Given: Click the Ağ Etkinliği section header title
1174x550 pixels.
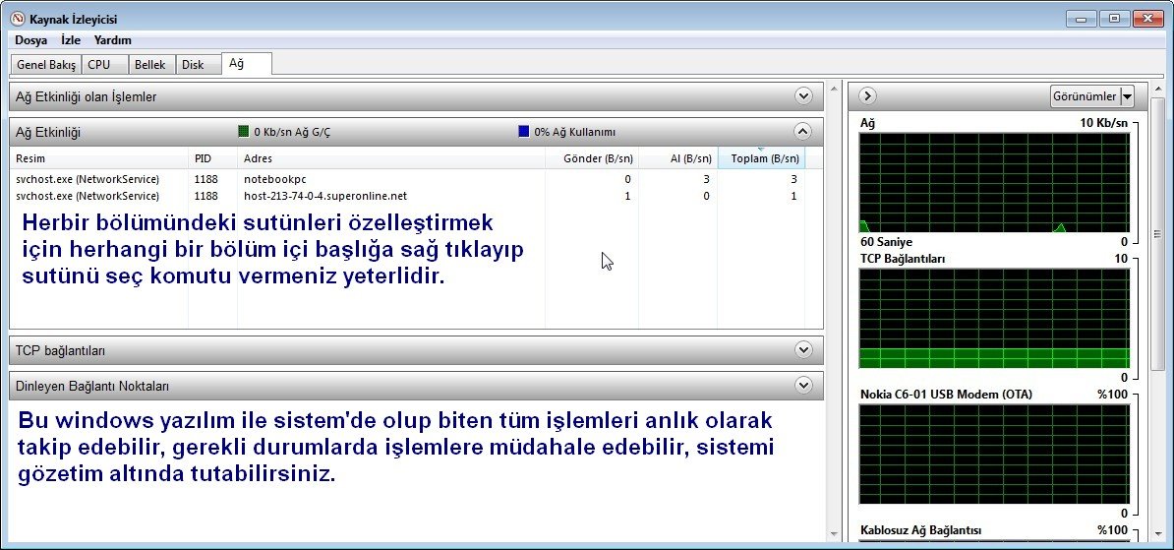Looking at the screenshot, I should [48, 133].
